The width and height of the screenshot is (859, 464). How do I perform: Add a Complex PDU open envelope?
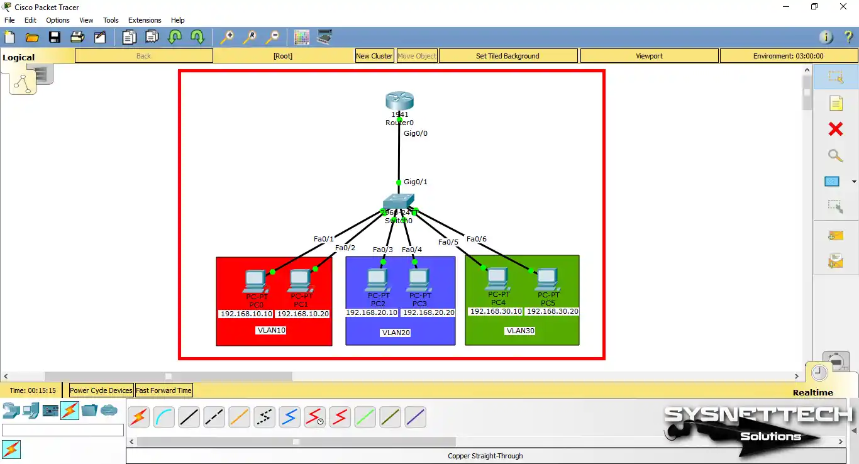(835, 261)
